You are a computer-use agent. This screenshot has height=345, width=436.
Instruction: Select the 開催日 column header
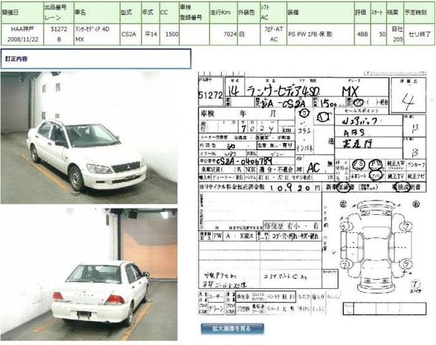click(22, 12)
